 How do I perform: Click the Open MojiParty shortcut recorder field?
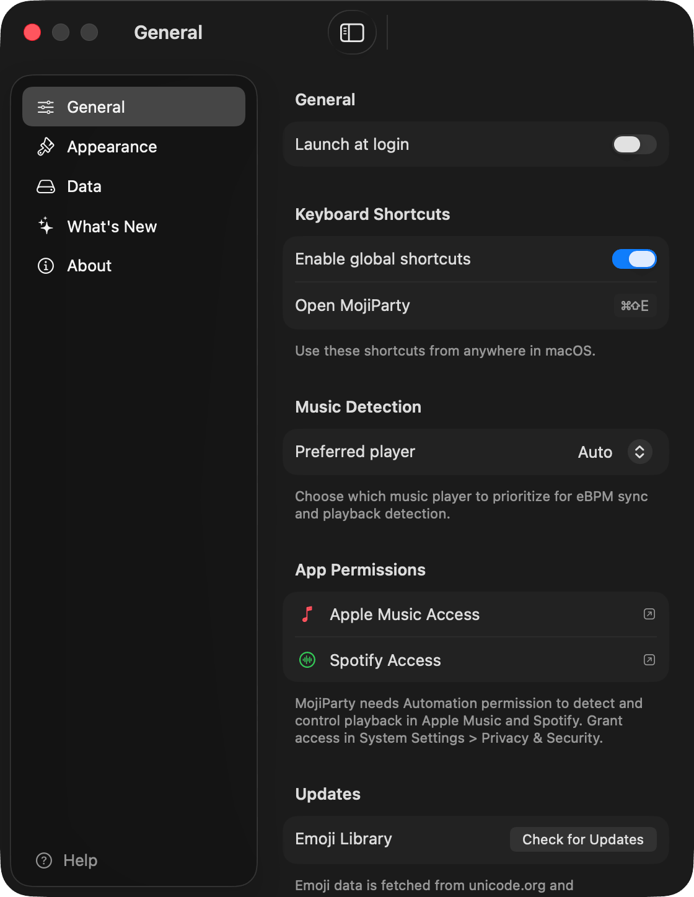click(635, 305)
